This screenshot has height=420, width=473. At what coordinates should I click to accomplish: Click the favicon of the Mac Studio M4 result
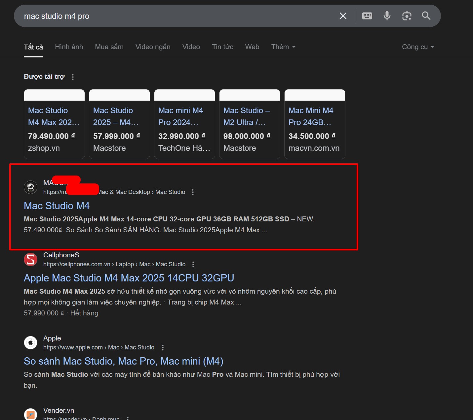31,187
